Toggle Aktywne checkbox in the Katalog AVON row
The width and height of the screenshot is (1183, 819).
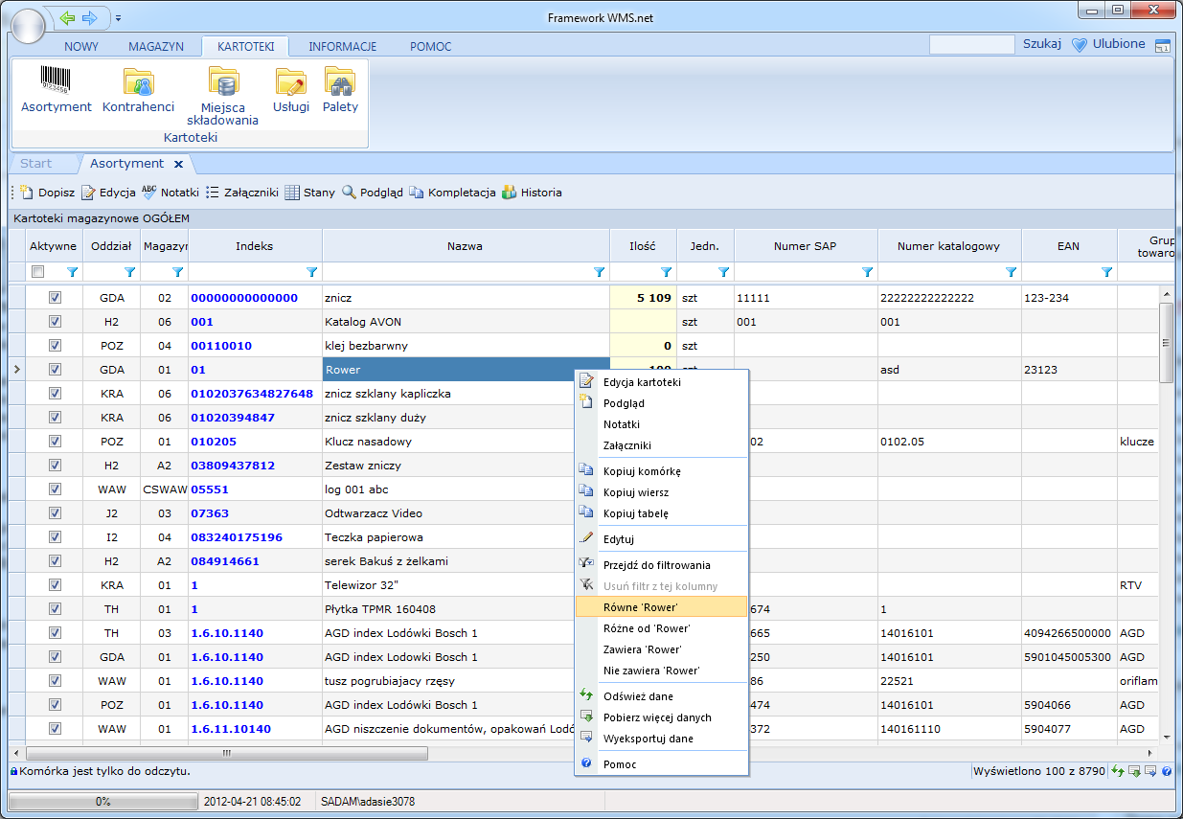[55, 322]
